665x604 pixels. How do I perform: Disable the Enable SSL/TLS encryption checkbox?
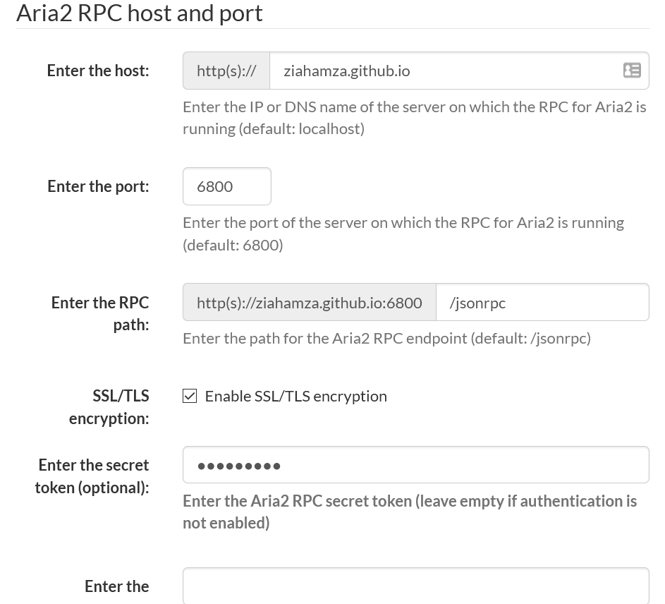coord(190,396)
